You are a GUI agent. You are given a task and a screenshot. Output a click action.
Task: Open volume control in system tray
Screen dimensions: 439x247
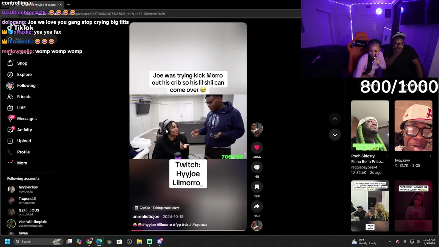pyautogui.click(x=418, y=242)
